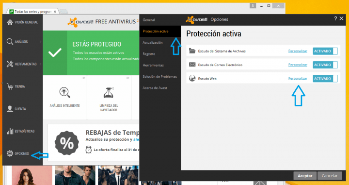Toggle Escudo Web ACTIVADO switch
The image size is (349, 185).
pyautogui.click(x=325, y=79)
